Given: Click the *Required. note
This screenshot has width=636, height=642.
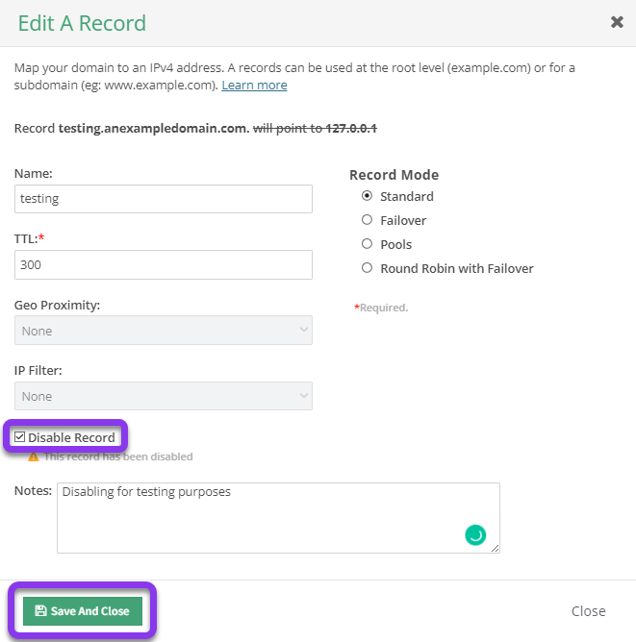Looking at the screenshot, I should [x=381, y=308].
